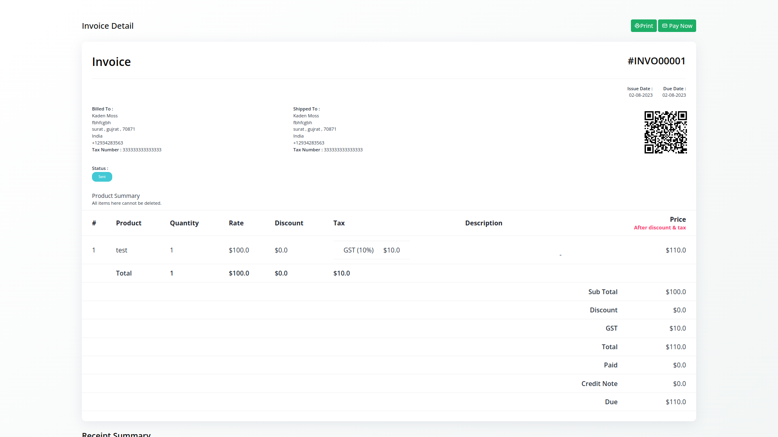The width and height of the screenshot is (778, 437).
Task: Click the Invoice Detail page title
Action: click(107, 26)
